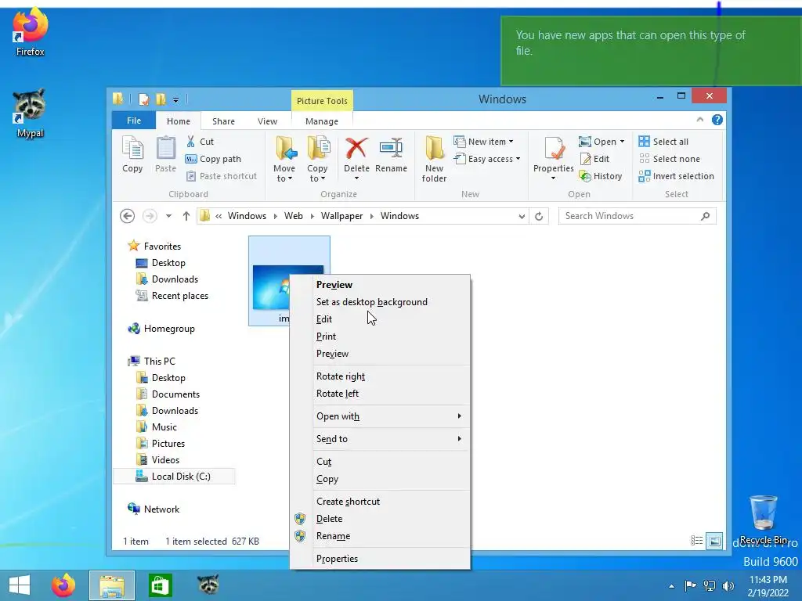This screenshot has width=802, height=601.
Task: Open the Recycle Bin on desktop
Action: pyautogui.click(x=763, y=520)
